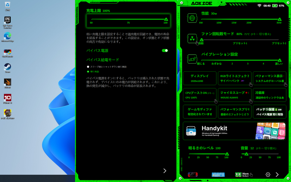Toggle the CPUブーストON tile
Viewport: 291px width, 182px height.
point(200,95)
